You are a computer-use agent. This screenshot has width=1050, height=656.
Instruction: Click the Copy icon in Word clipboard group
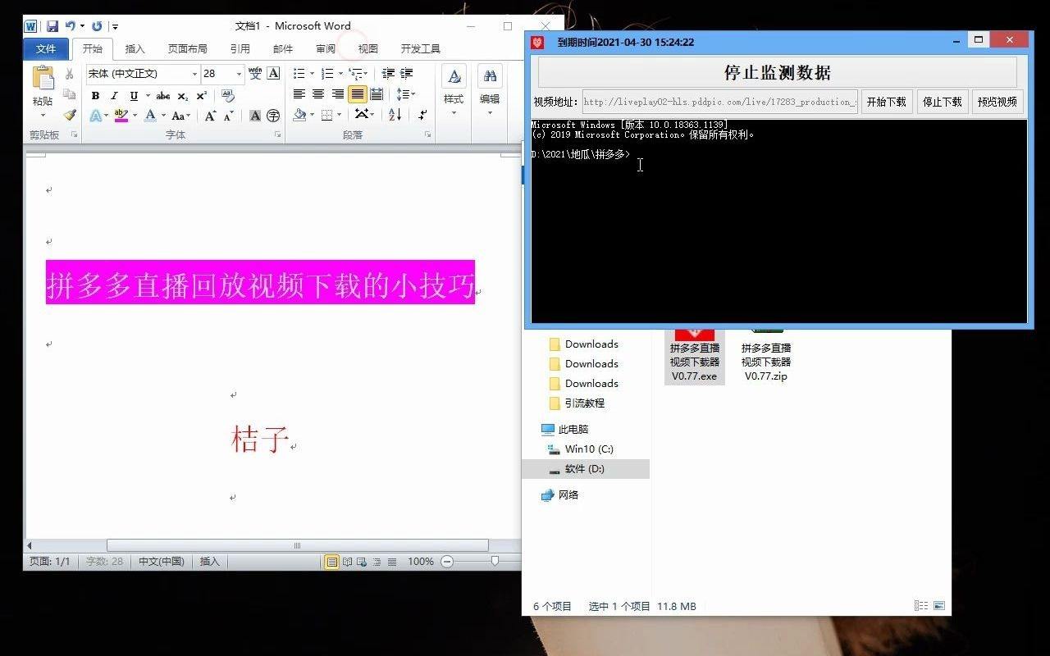[69, 95]
